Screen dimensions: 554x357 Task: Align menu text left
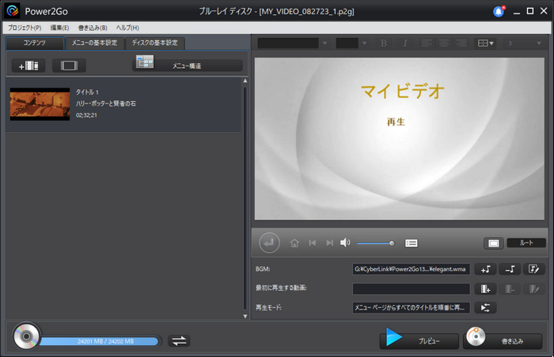427,43
